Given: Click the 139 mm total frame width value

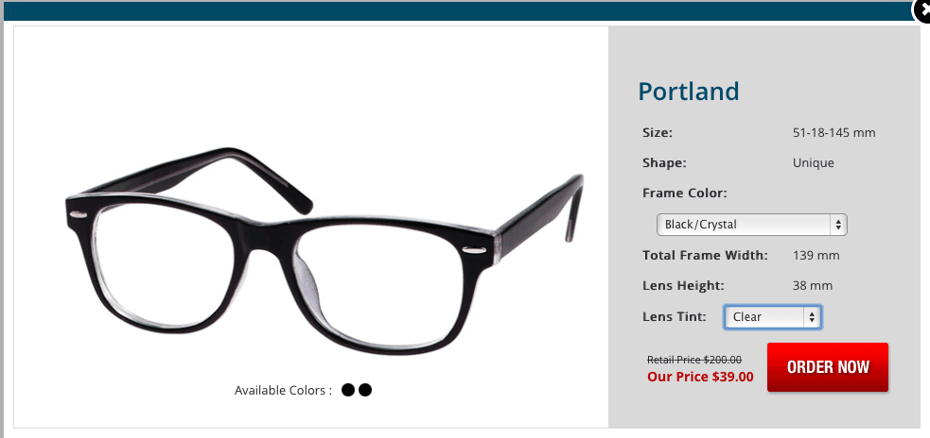Looking at the screenshot, I should tap(816, 256).
